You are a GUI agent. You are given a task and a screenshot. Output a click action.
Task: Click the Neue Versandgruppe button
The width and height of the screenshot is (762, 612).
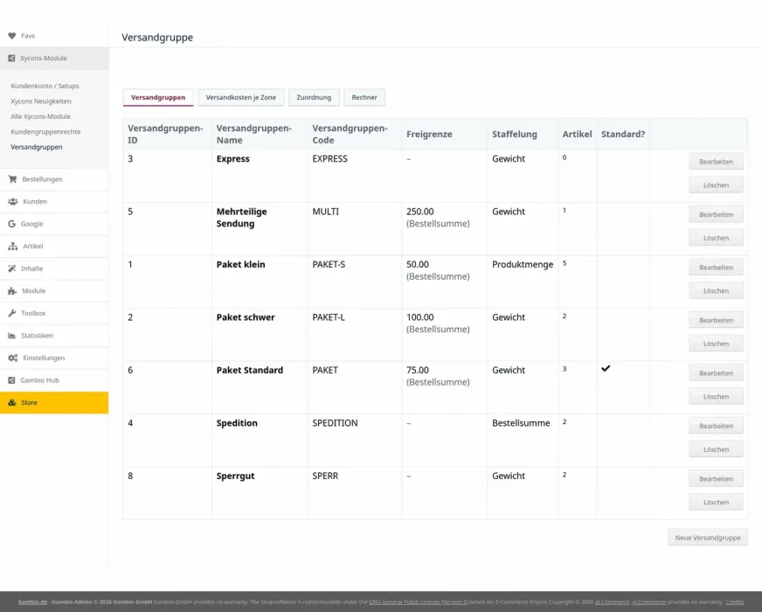[708, 538]
